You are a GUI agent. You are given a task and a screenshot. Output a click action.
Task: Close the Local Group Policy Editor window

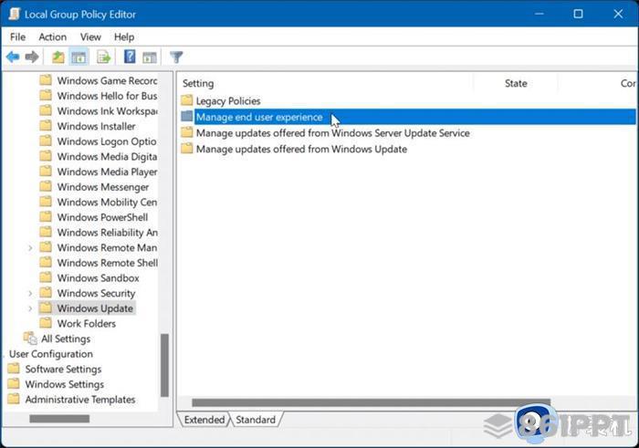coord(618,14)
